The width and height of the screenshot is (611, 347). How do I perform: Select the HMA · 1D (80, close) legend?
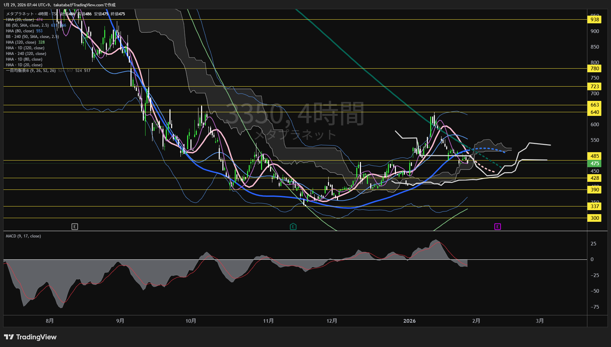click(x=24, y=59)
